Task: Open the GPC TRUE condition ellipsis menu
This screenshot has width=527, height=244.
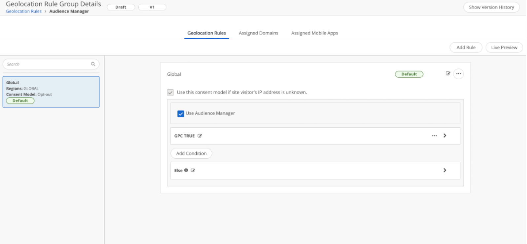Action: (434, 136)
